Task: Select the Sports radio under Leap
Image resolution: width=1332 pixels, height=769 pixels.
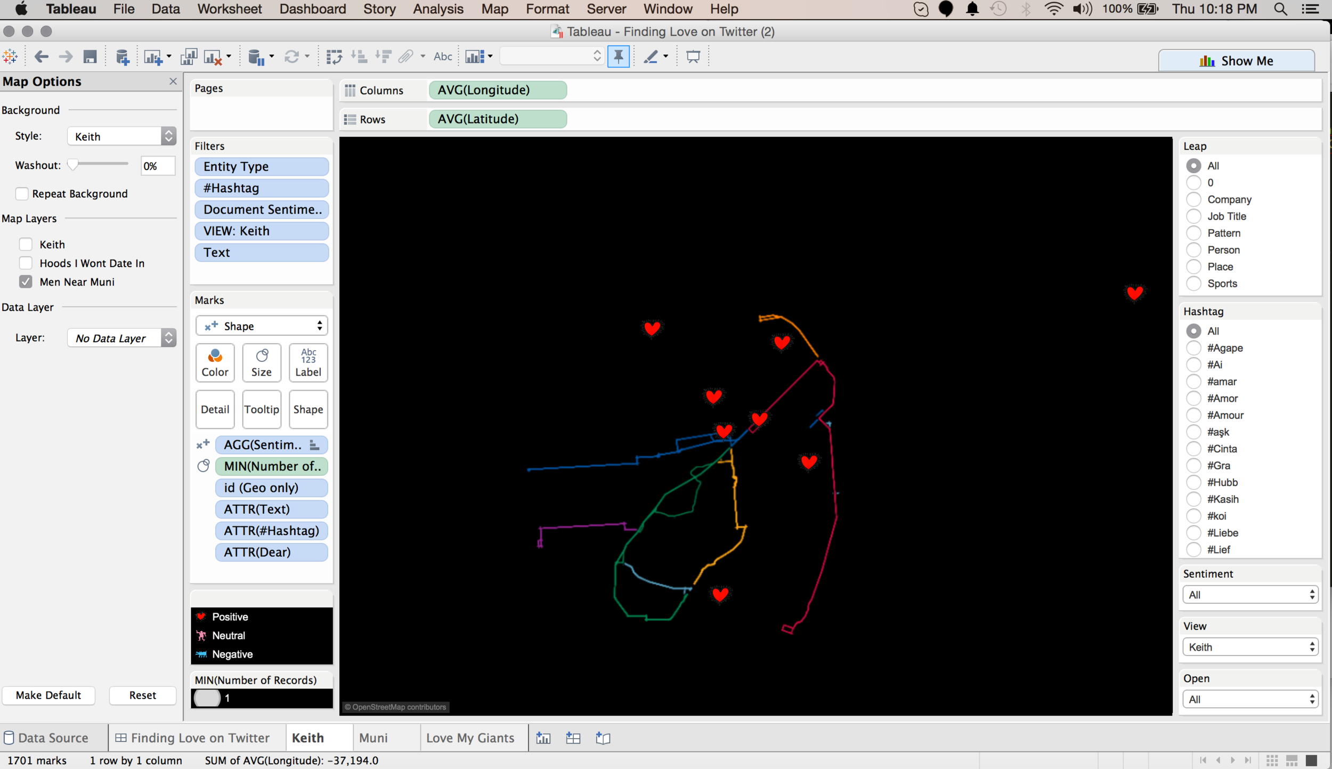Action: pyautogui.click(x=1193, y=284)
